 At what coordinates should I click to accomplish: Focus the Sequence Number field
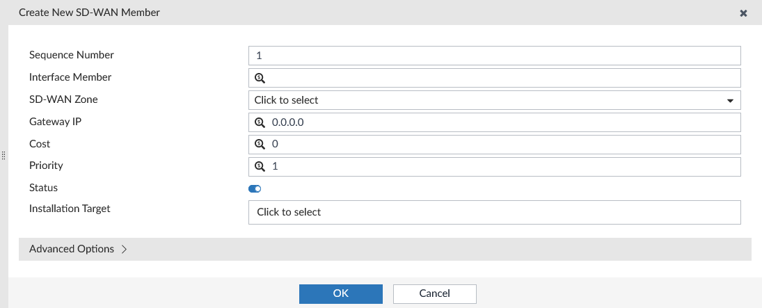pos(494,56)
